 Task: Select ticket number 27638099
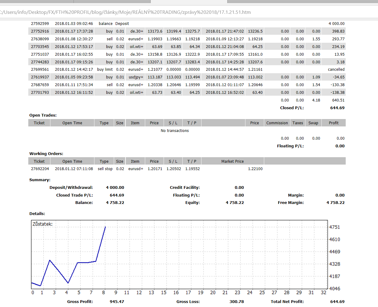tap(40, 39)
